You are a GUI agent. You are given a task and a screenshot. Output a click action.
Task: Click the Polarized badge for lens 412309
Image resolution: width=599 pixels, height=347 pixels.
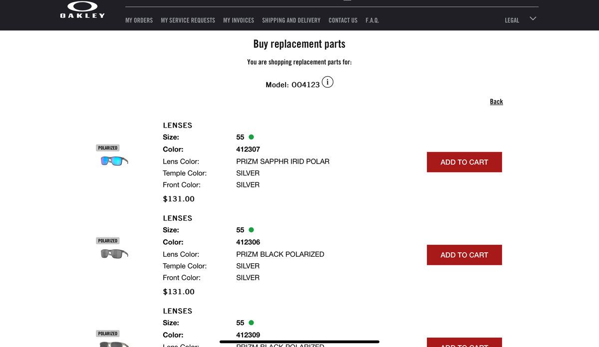[x=108, y=334]
